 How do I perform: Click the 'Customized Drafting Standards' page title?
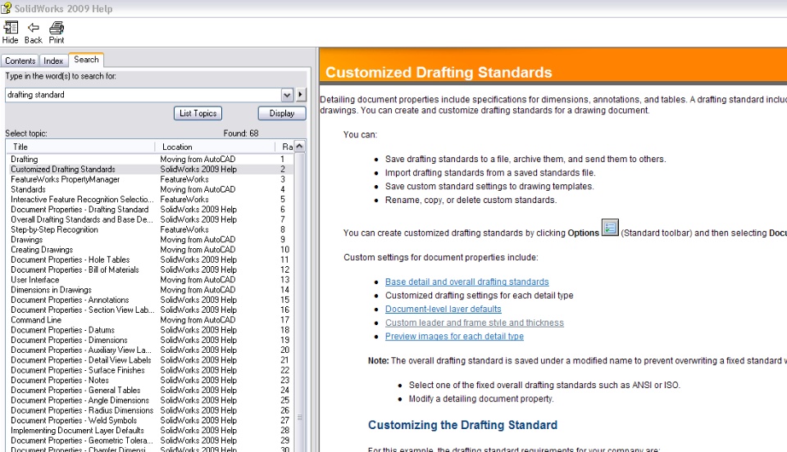coord(439,72)
